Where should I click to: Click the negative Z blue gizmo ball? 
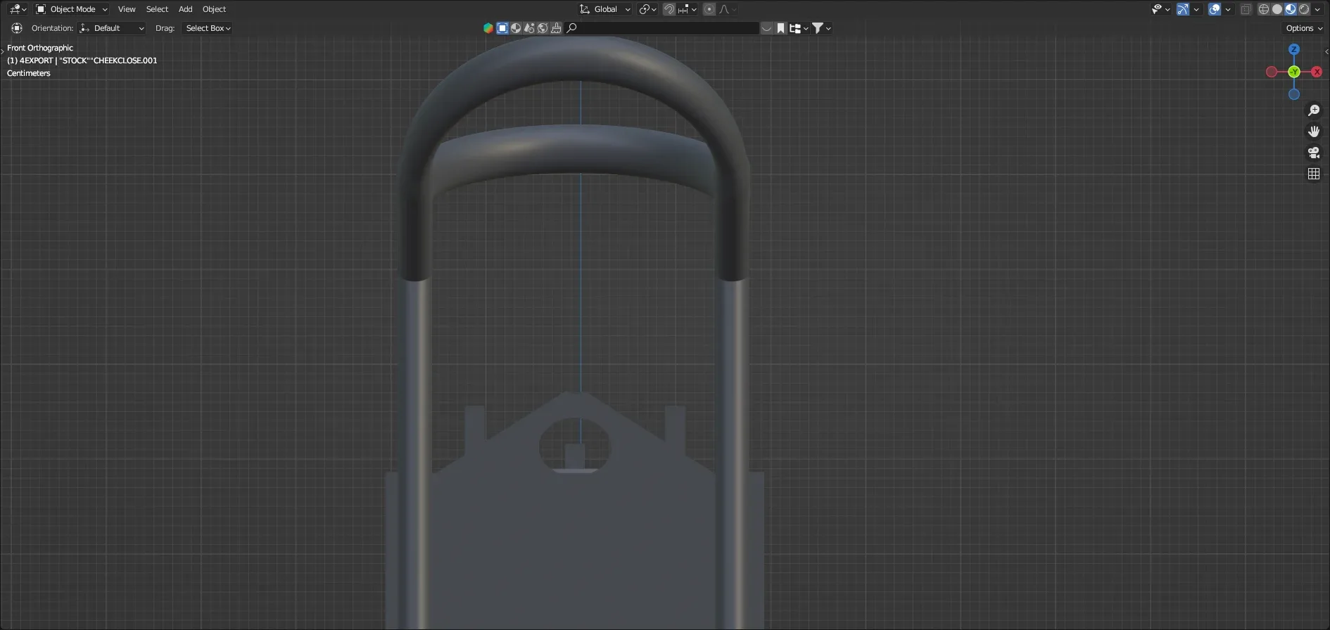pos(1294,94)
